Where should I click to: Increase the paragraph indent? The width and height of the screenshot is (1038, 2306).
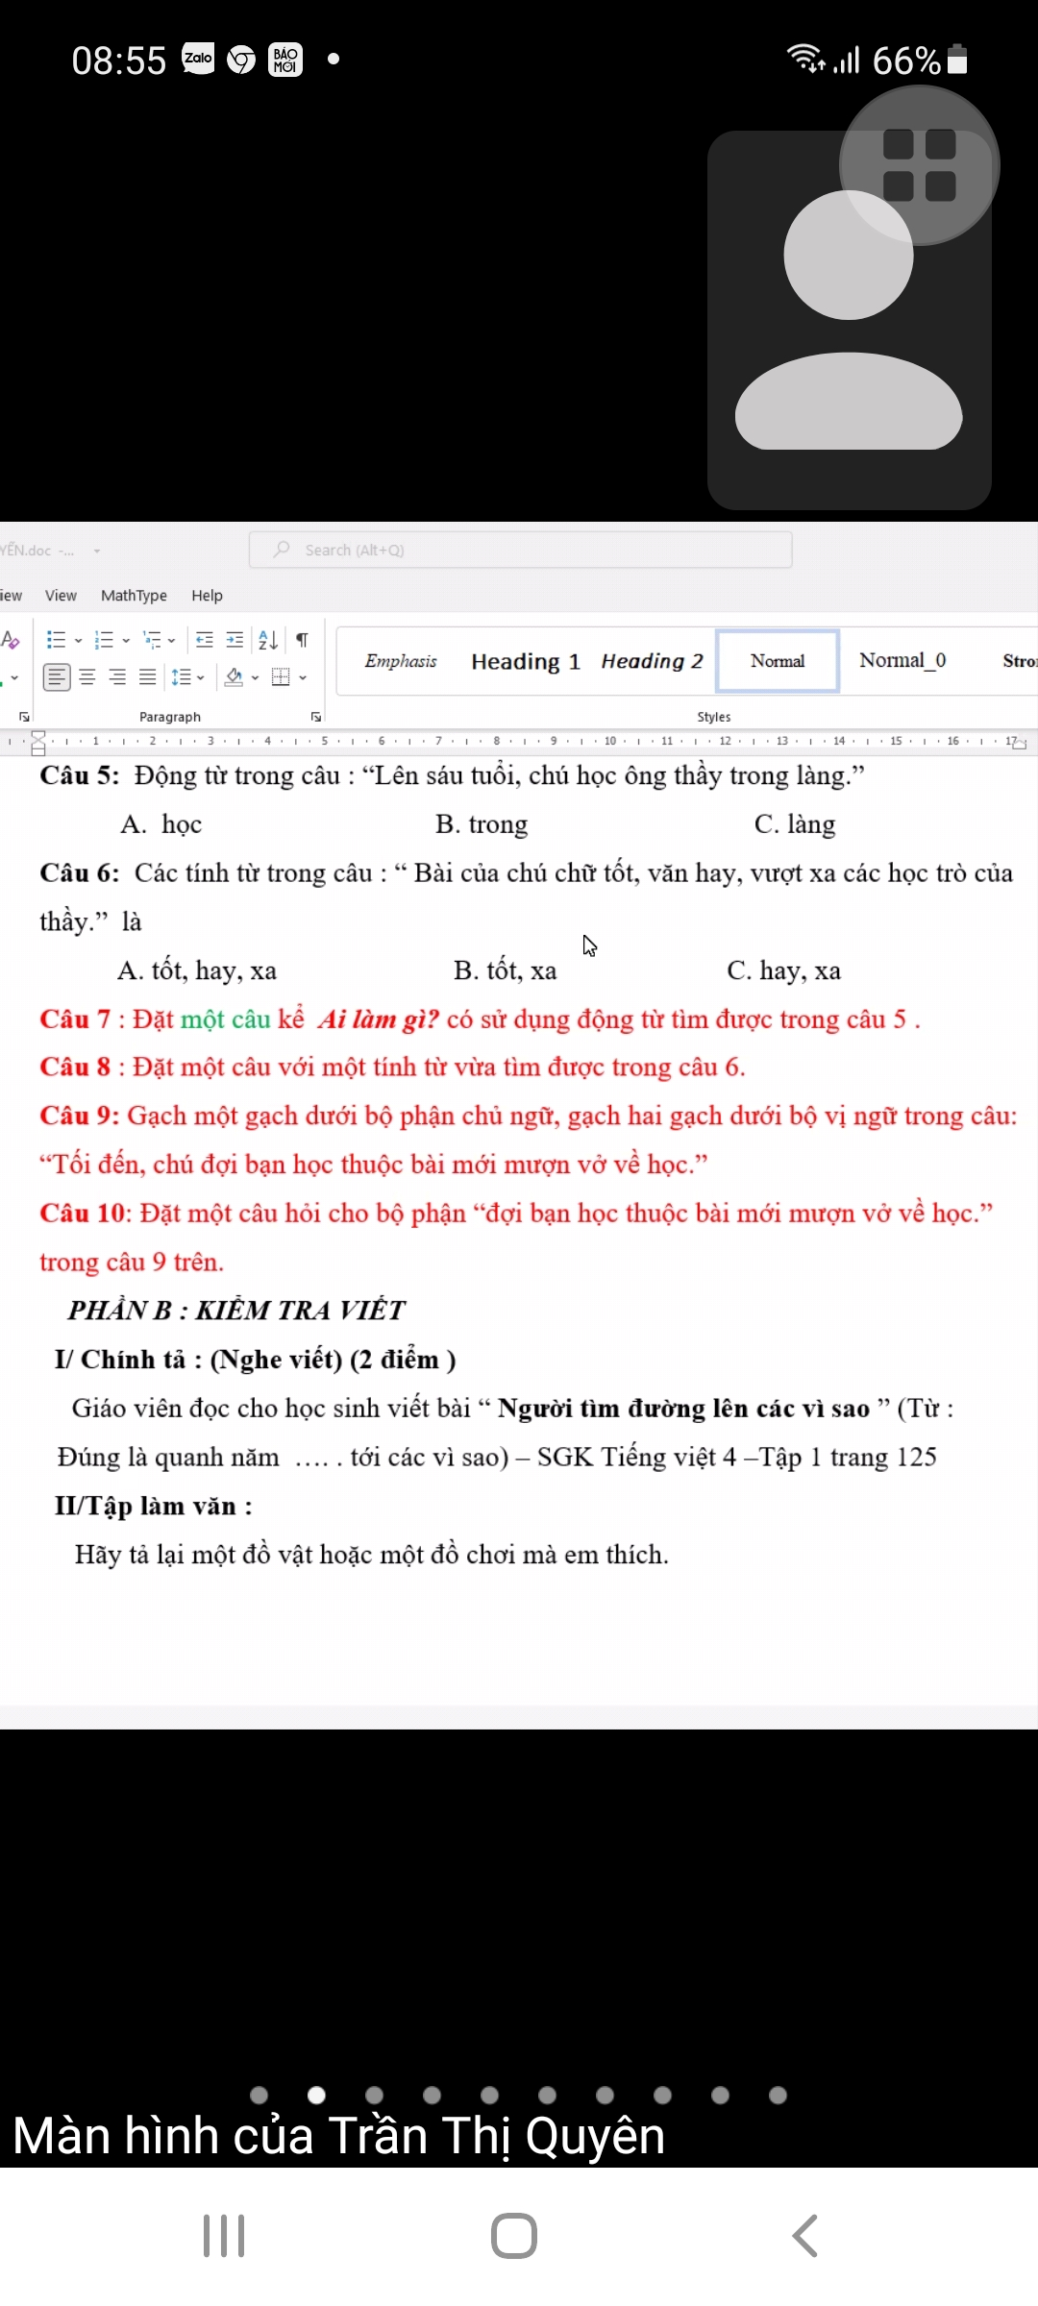point(235,640)
